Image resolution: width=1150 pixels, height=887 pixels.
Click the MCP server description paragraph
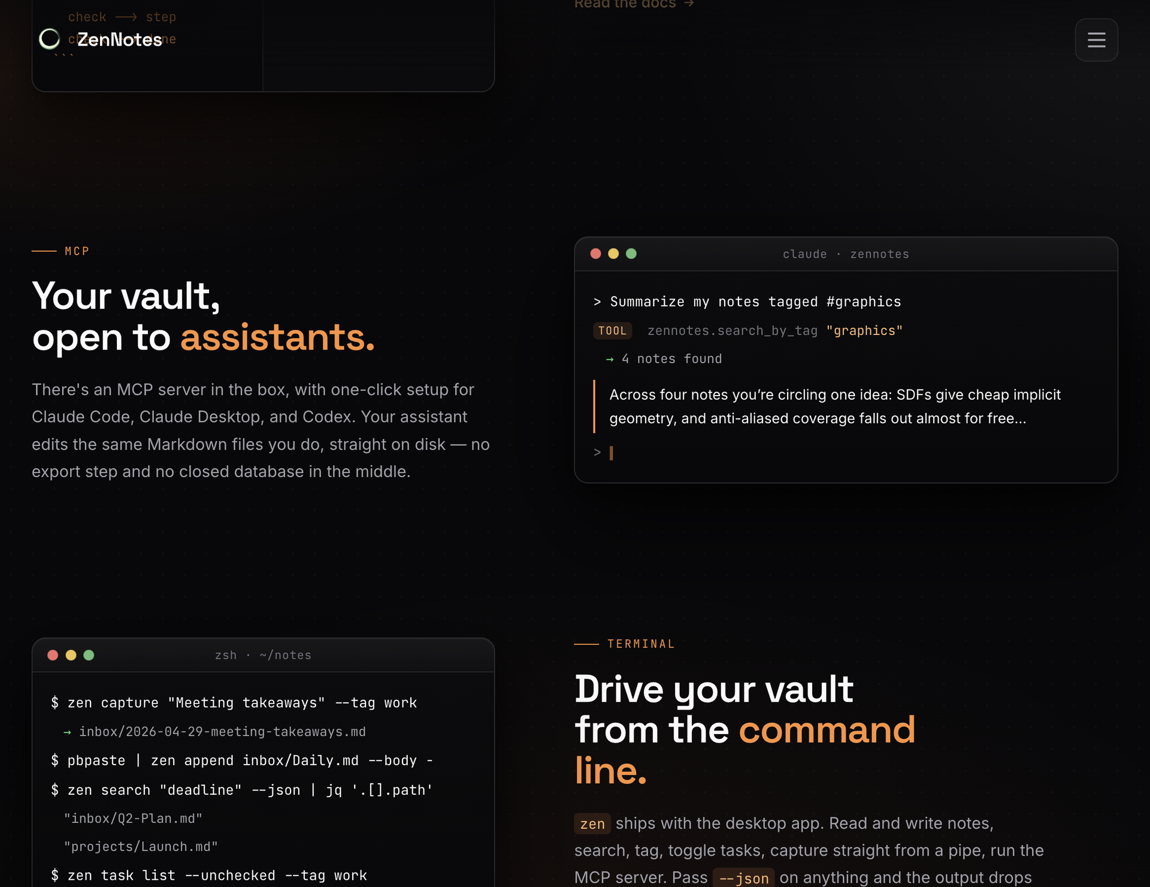click(261, 430)
